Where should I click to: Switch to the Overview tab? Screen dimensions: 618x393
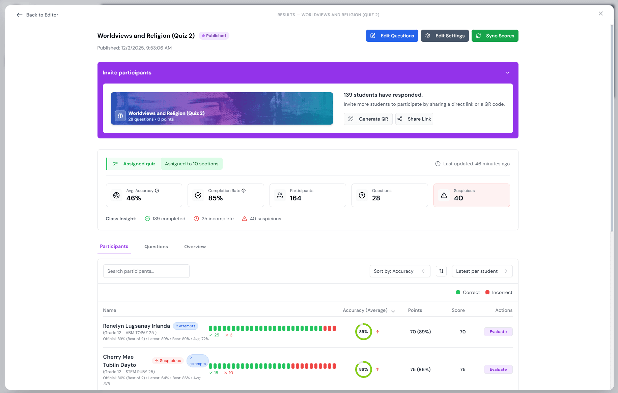click(x=195, y=247)
